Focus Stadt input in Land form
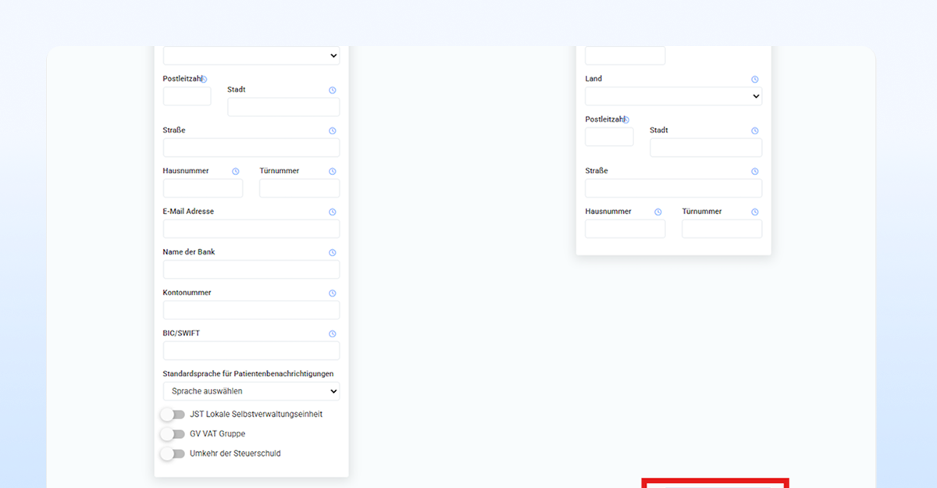This screenshot has width=937, height=488. point(706,148)
